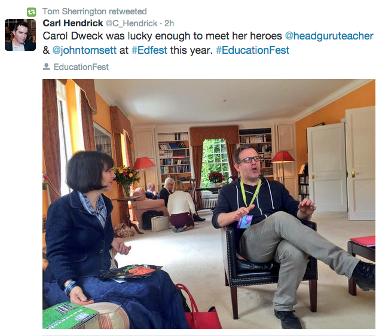Click the green retweet icon

(31, 12)
